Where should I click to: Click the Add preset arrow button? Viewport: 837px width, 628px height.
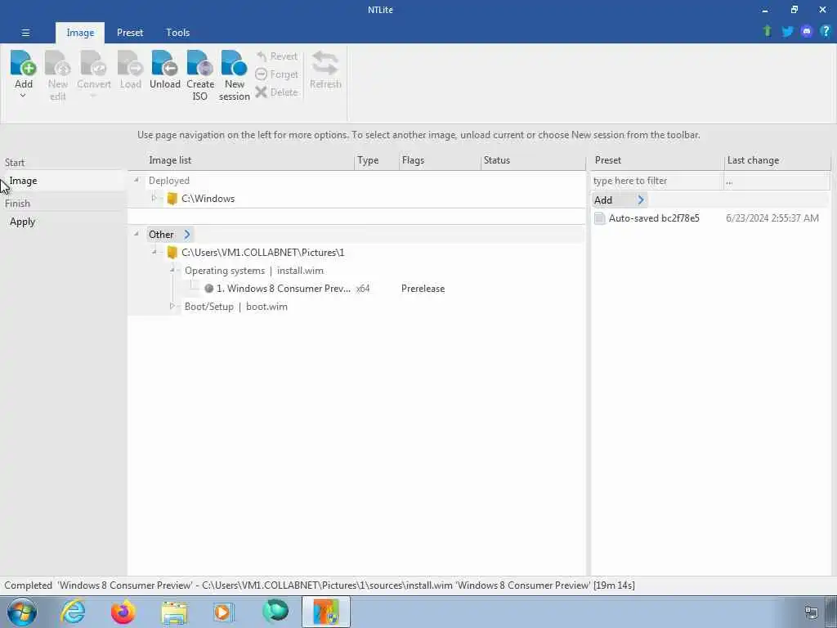click(x=641, y=200)
